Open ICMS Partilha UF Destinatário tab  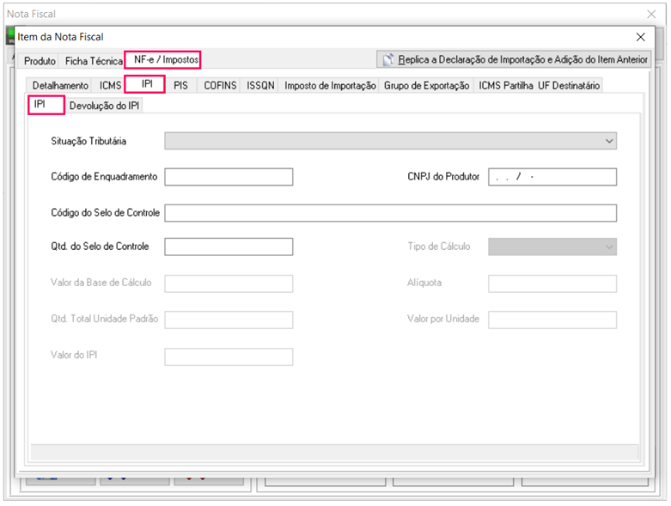(540, 85)
